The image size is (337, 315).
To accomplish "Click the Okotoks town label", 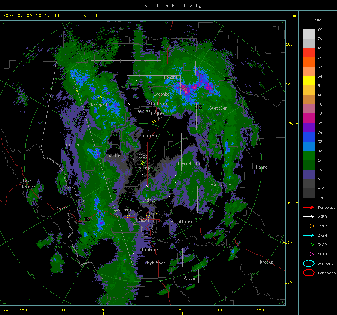I will point(150,250).
